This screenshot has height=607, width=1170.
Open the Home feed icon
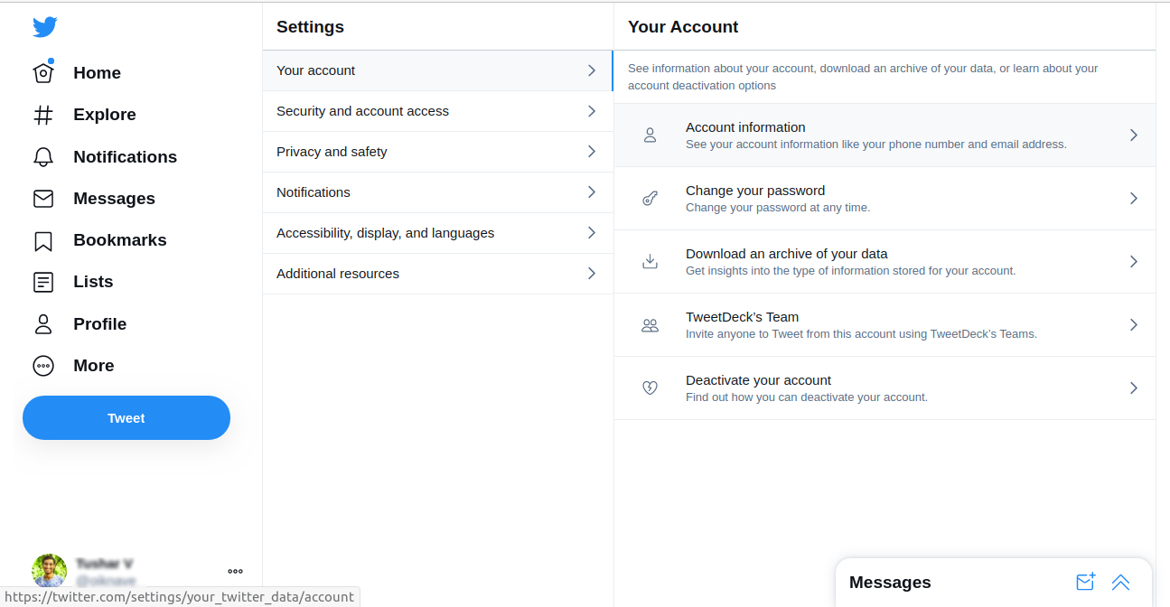(42, 72)
